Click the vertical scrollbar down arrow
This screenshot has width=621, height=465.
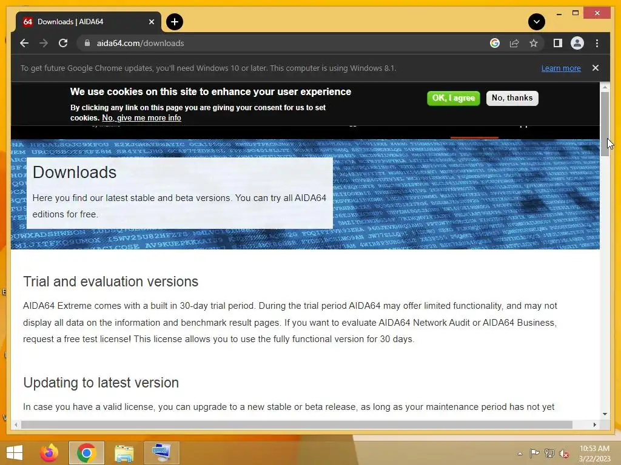[605, 414]
